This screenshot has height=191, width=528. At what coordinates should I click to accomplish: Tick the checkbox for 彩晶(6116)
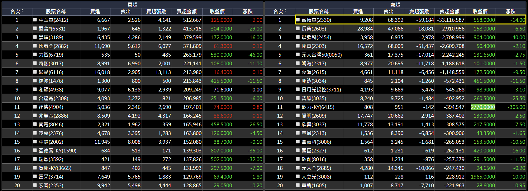click(x=35, y=72)
